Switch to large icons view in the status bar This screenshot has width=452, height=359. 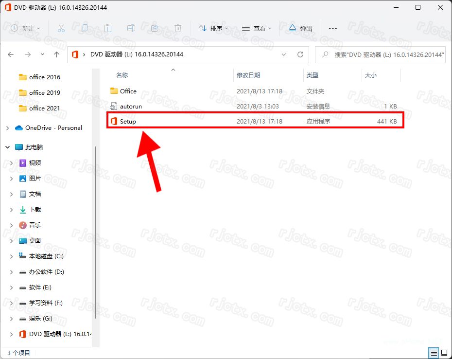[x=444, y=353]
